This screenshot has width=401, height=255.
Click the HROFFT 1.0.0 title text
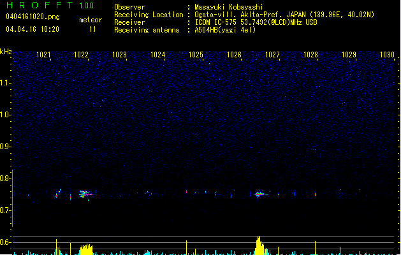[x=50, y=5]
